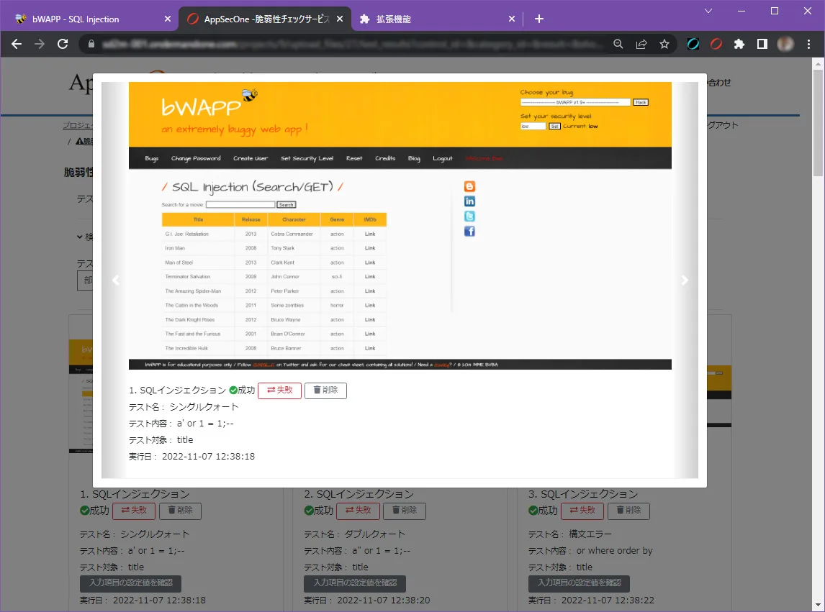Select the AppSecOne tab
Image resolution: width=825 pixels, height=612 pixels.
click(x=265, y=19)
